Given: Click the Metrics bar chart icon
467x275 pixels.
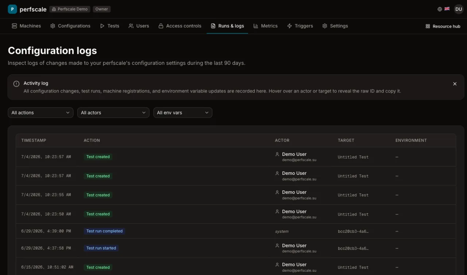Looking at the screenshot, I should point(256,26).
